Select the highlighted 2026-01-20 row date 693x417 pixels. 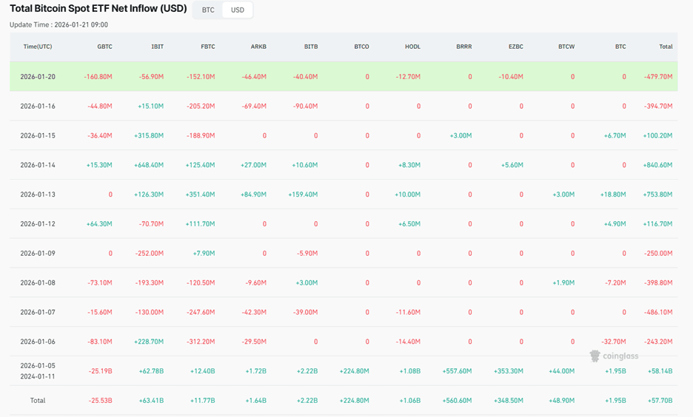(38, 77)
